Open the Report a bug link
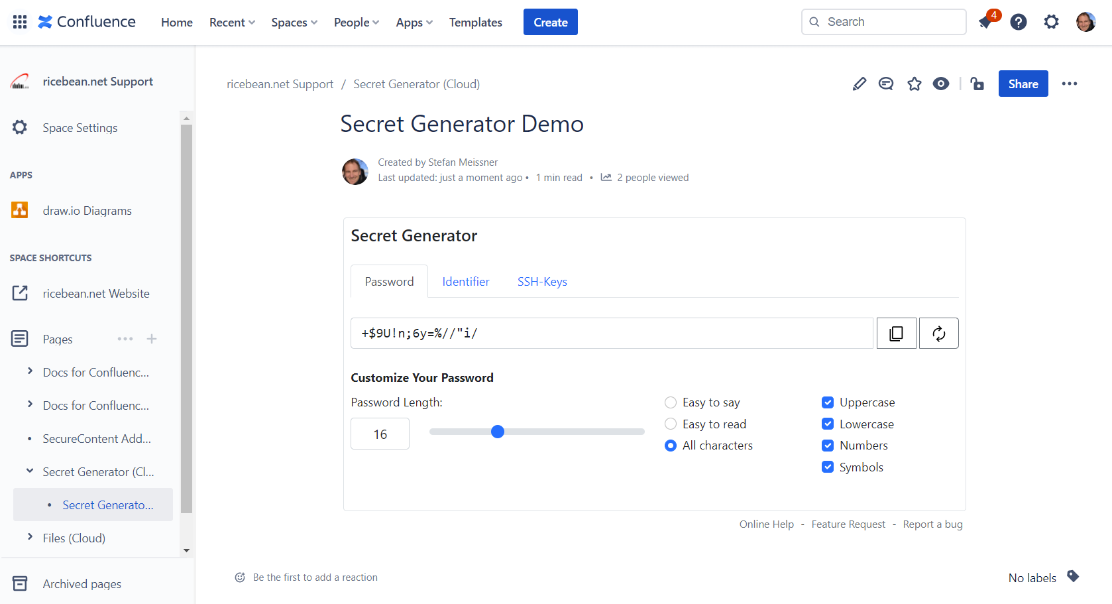The height and width of the screenshot is (604, 1112). pyautogui.click(x=933, y=524)
